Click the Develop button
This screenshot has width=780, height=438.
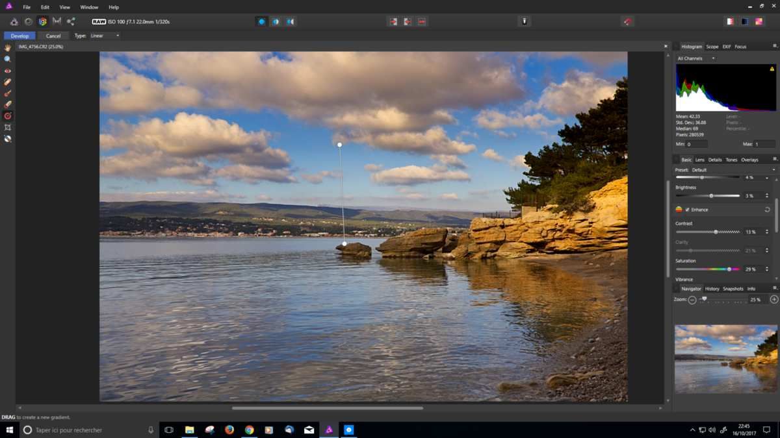(x=19, y=36)
